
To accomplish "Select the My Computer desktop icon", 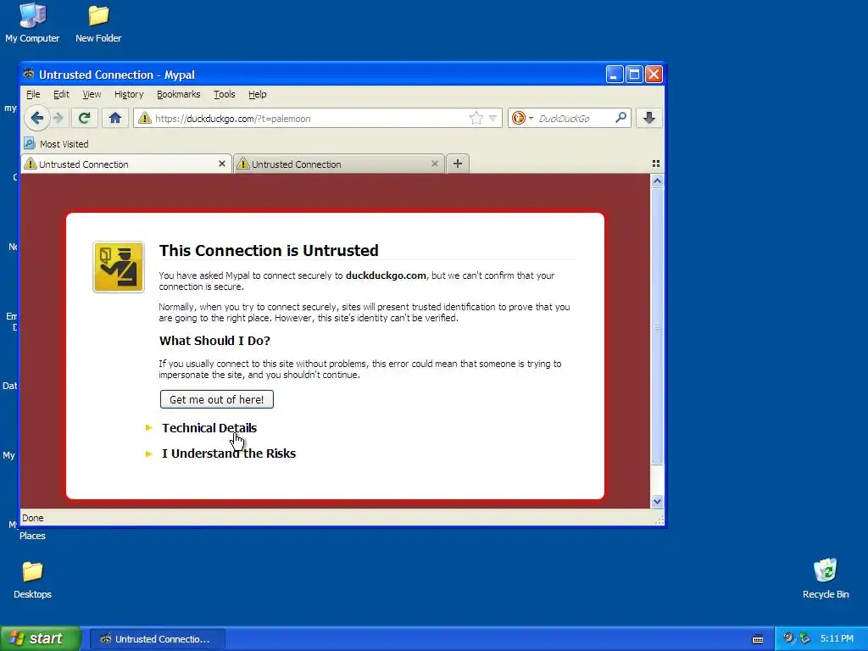I will pos(32,24).
